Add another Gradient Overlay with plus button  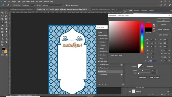click(x=121, y=65)
